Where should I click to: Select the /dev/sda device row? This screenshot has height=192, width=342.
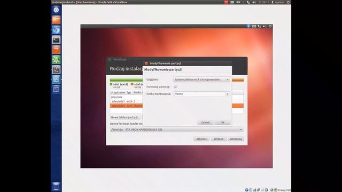pos(126,97)
